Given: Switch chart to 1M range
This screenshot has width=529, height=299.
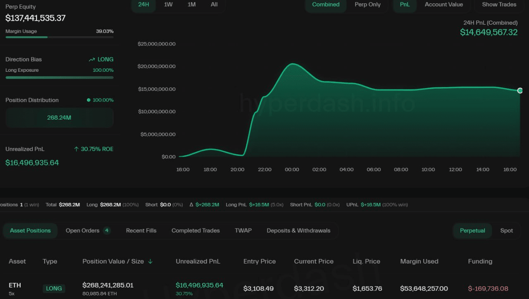Looking at the screenshot, I should pyautogui.click(x=191, y=5).
